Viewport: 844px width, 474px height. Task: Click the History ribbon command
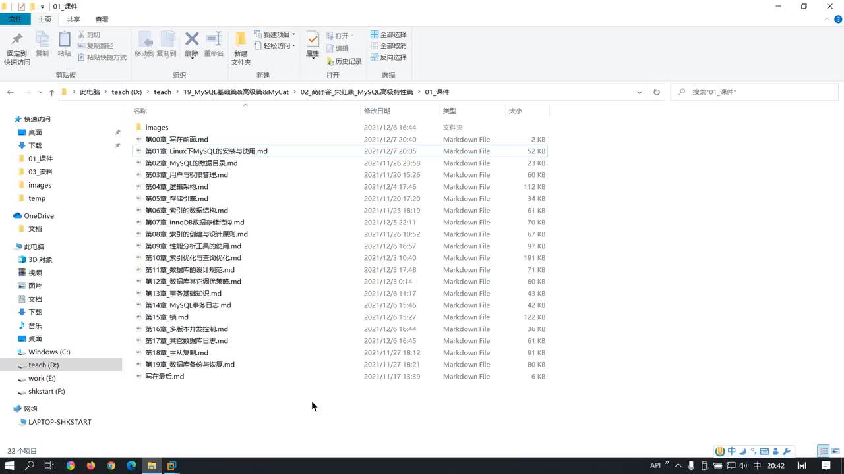[x=344, y=61]
